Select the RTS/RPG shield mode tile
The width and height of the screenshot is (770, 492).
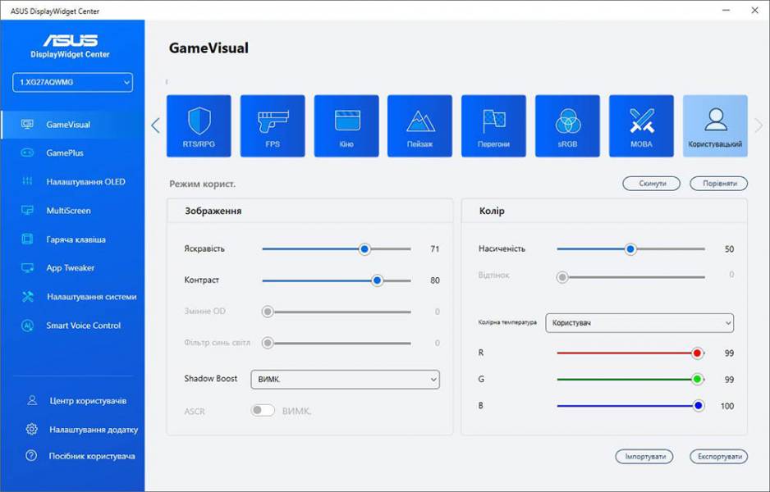[199, 125]
